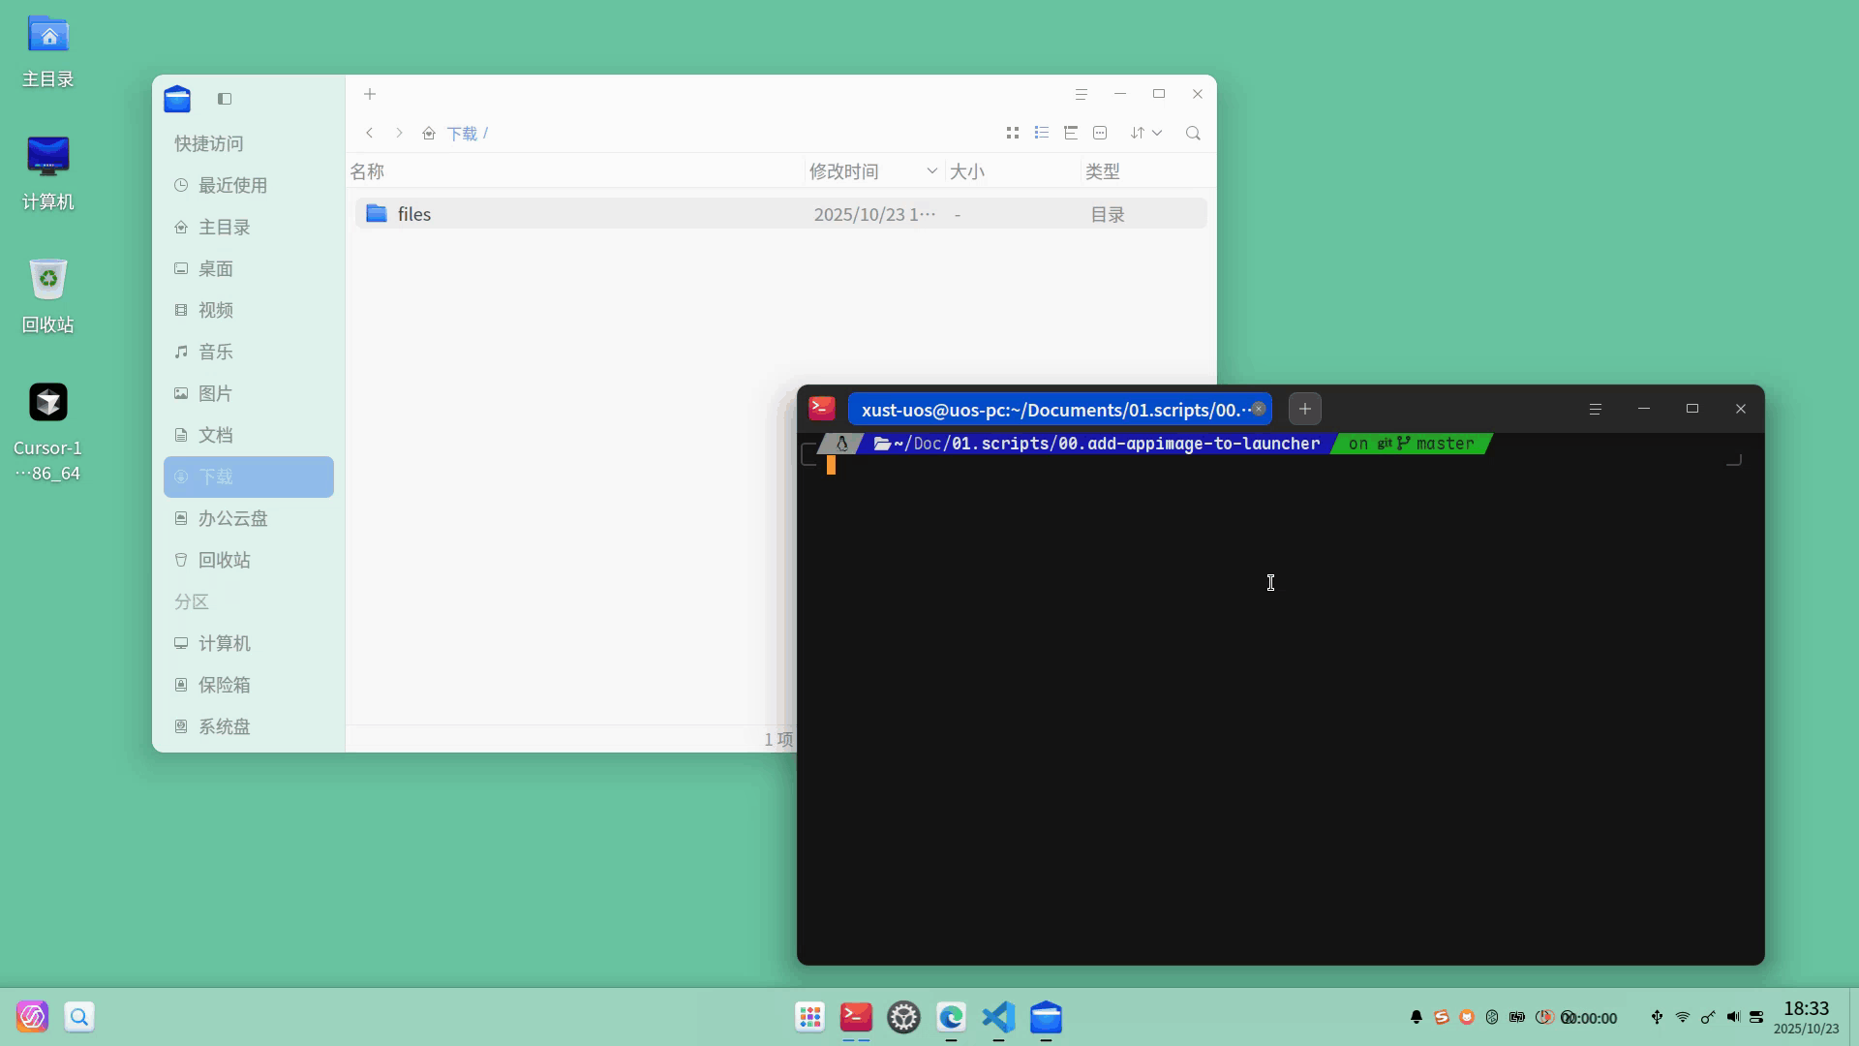Open Wi-Fi network tray icon
1859x1046 pixels.
point(1683,1017)
